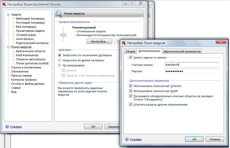This screenshot has height=148, width=230.
Task: Select Критические области scan task
Action: (31, 51)
